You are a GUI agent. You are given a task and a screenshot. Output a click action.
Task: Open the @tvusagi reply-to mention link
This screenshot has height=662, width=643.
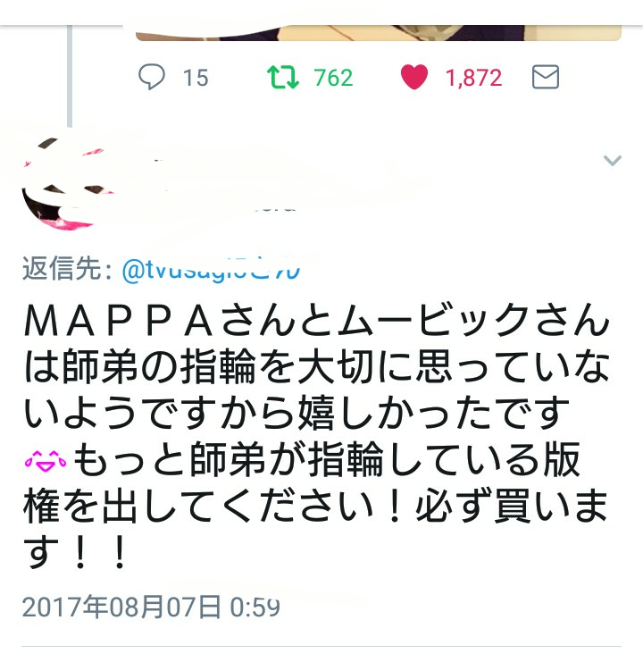pos(211,270)
